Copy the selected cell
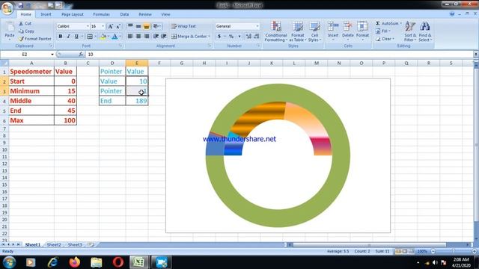The image size is (479, 269). click(26, 31)
